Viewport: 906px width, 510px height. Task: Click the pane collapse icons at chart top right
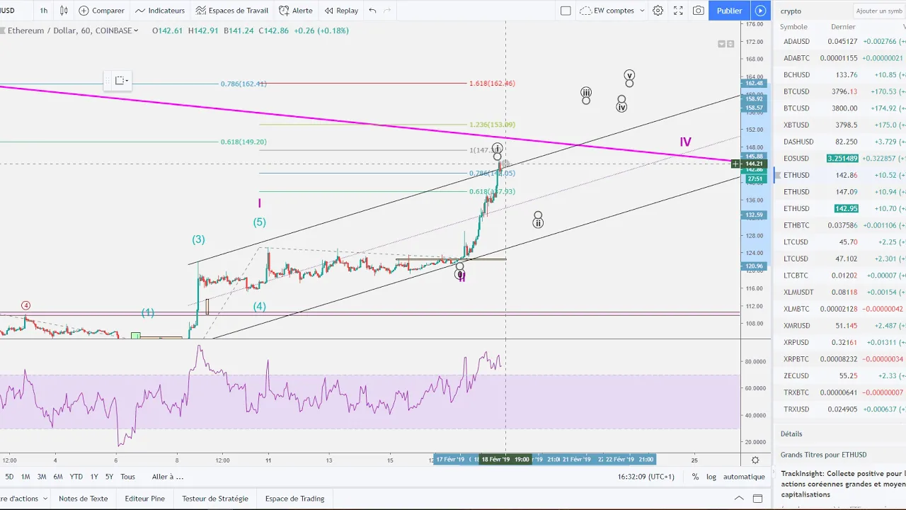(x=726, y=44)
